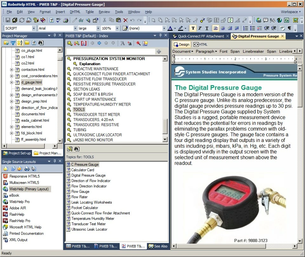Switch to HTML view

201,44
